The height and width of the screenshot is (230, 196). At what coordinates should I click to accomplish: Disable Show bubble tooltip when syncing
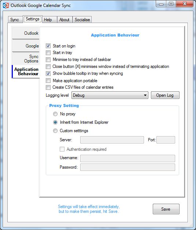pyautogui.click(x=48, y=73)
